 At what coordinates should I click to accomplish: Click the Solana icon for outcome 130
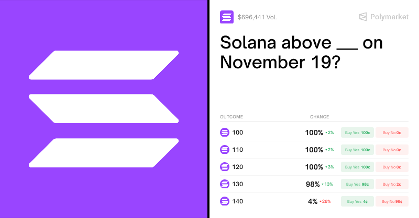(x=225, y=184)
